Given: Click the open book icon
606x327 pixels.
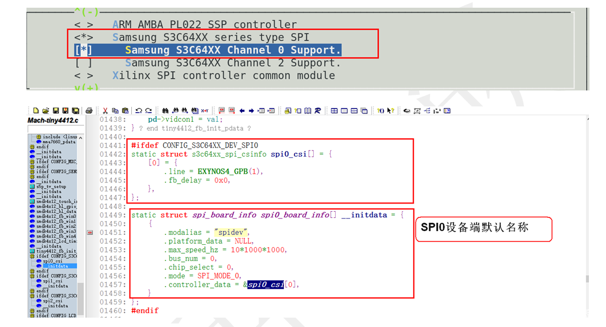Looking at the screenshot, I should coord(308,110).
